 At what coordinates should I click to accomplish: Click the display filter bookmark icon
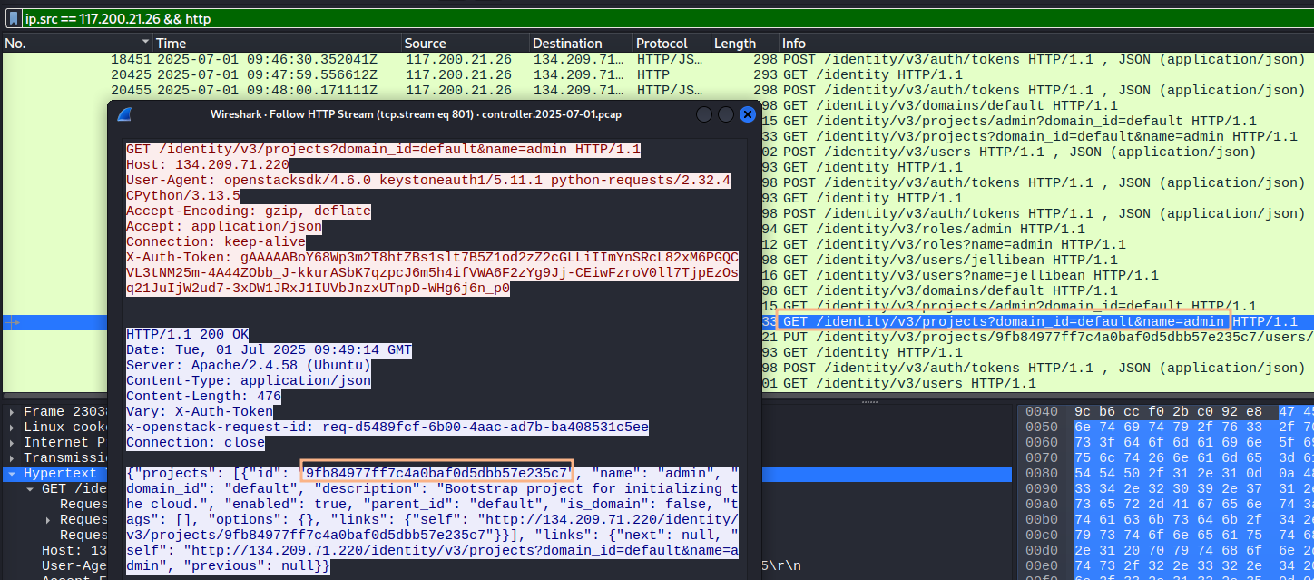(x=15, y=17)
